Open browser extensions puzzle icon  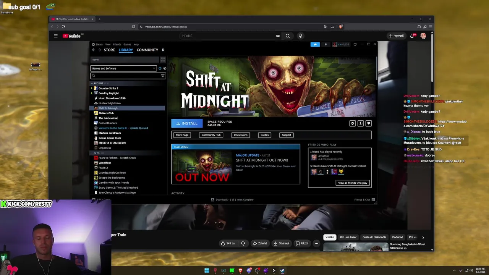tap(419, 27)
